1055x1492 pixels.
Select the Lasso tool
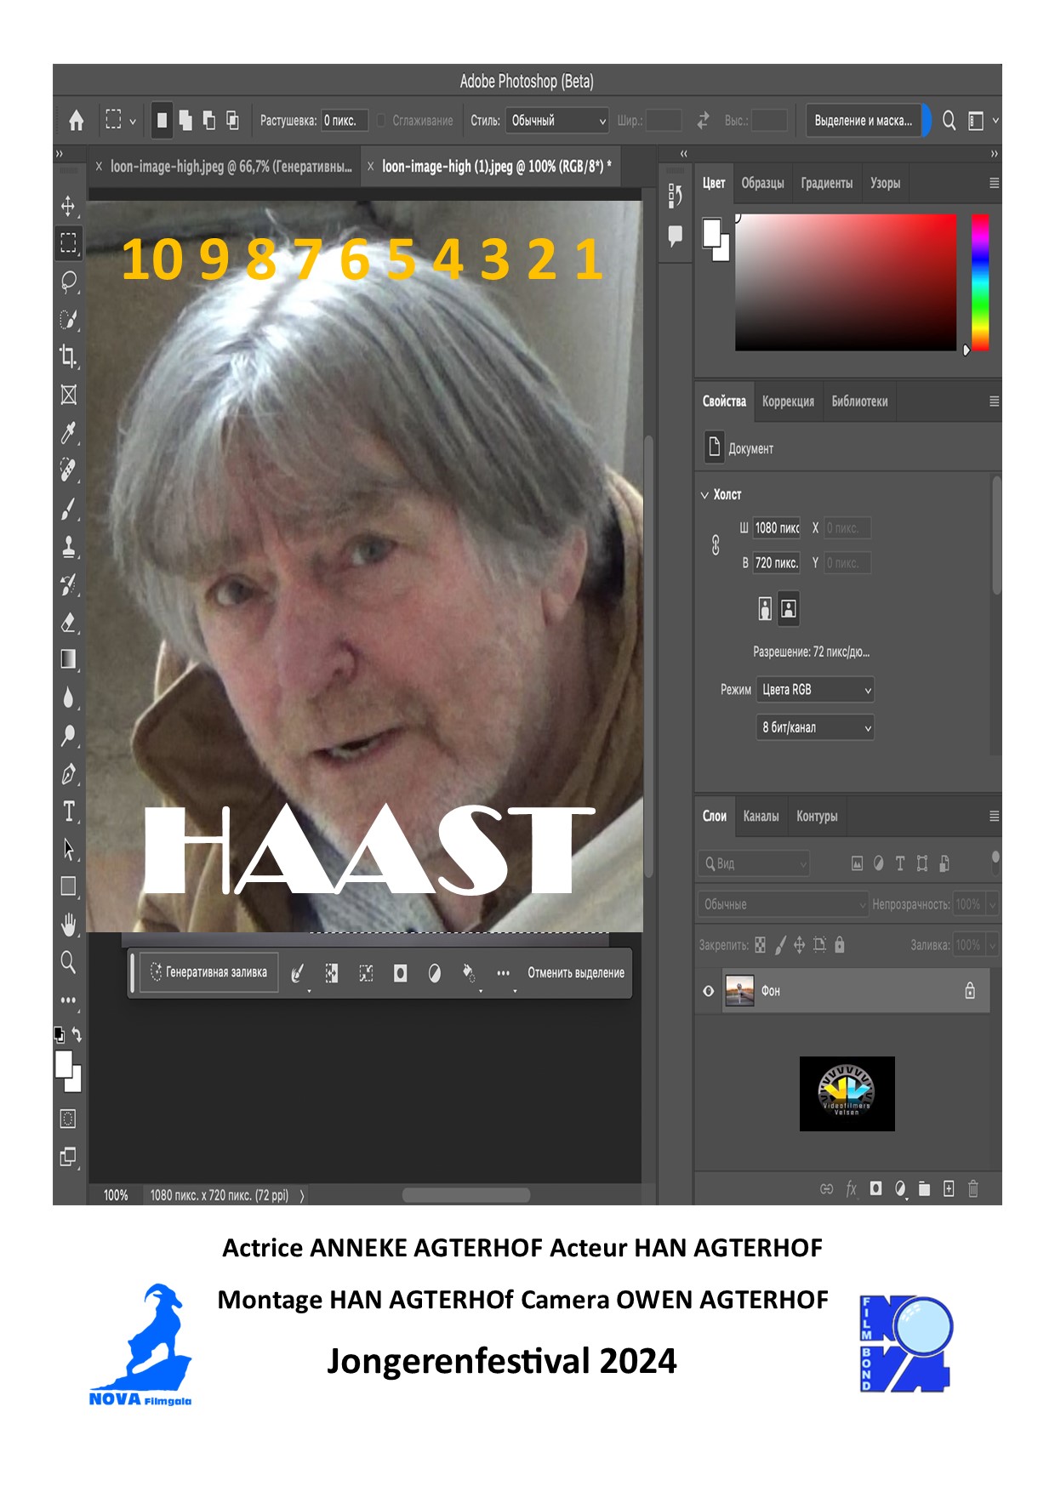tap(68, 281)
